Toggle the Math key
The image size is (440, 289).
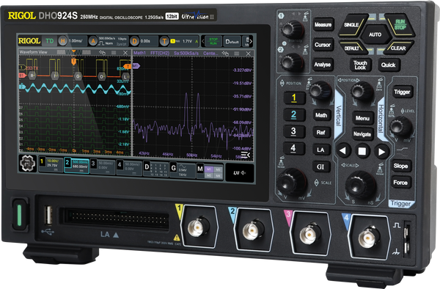(321, 115)
